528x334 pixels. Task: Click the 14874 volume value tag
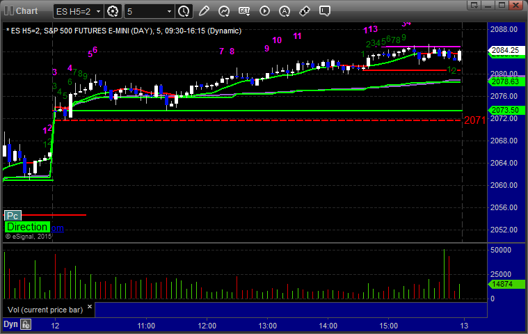pyautogui.click(x=506, y=284)
